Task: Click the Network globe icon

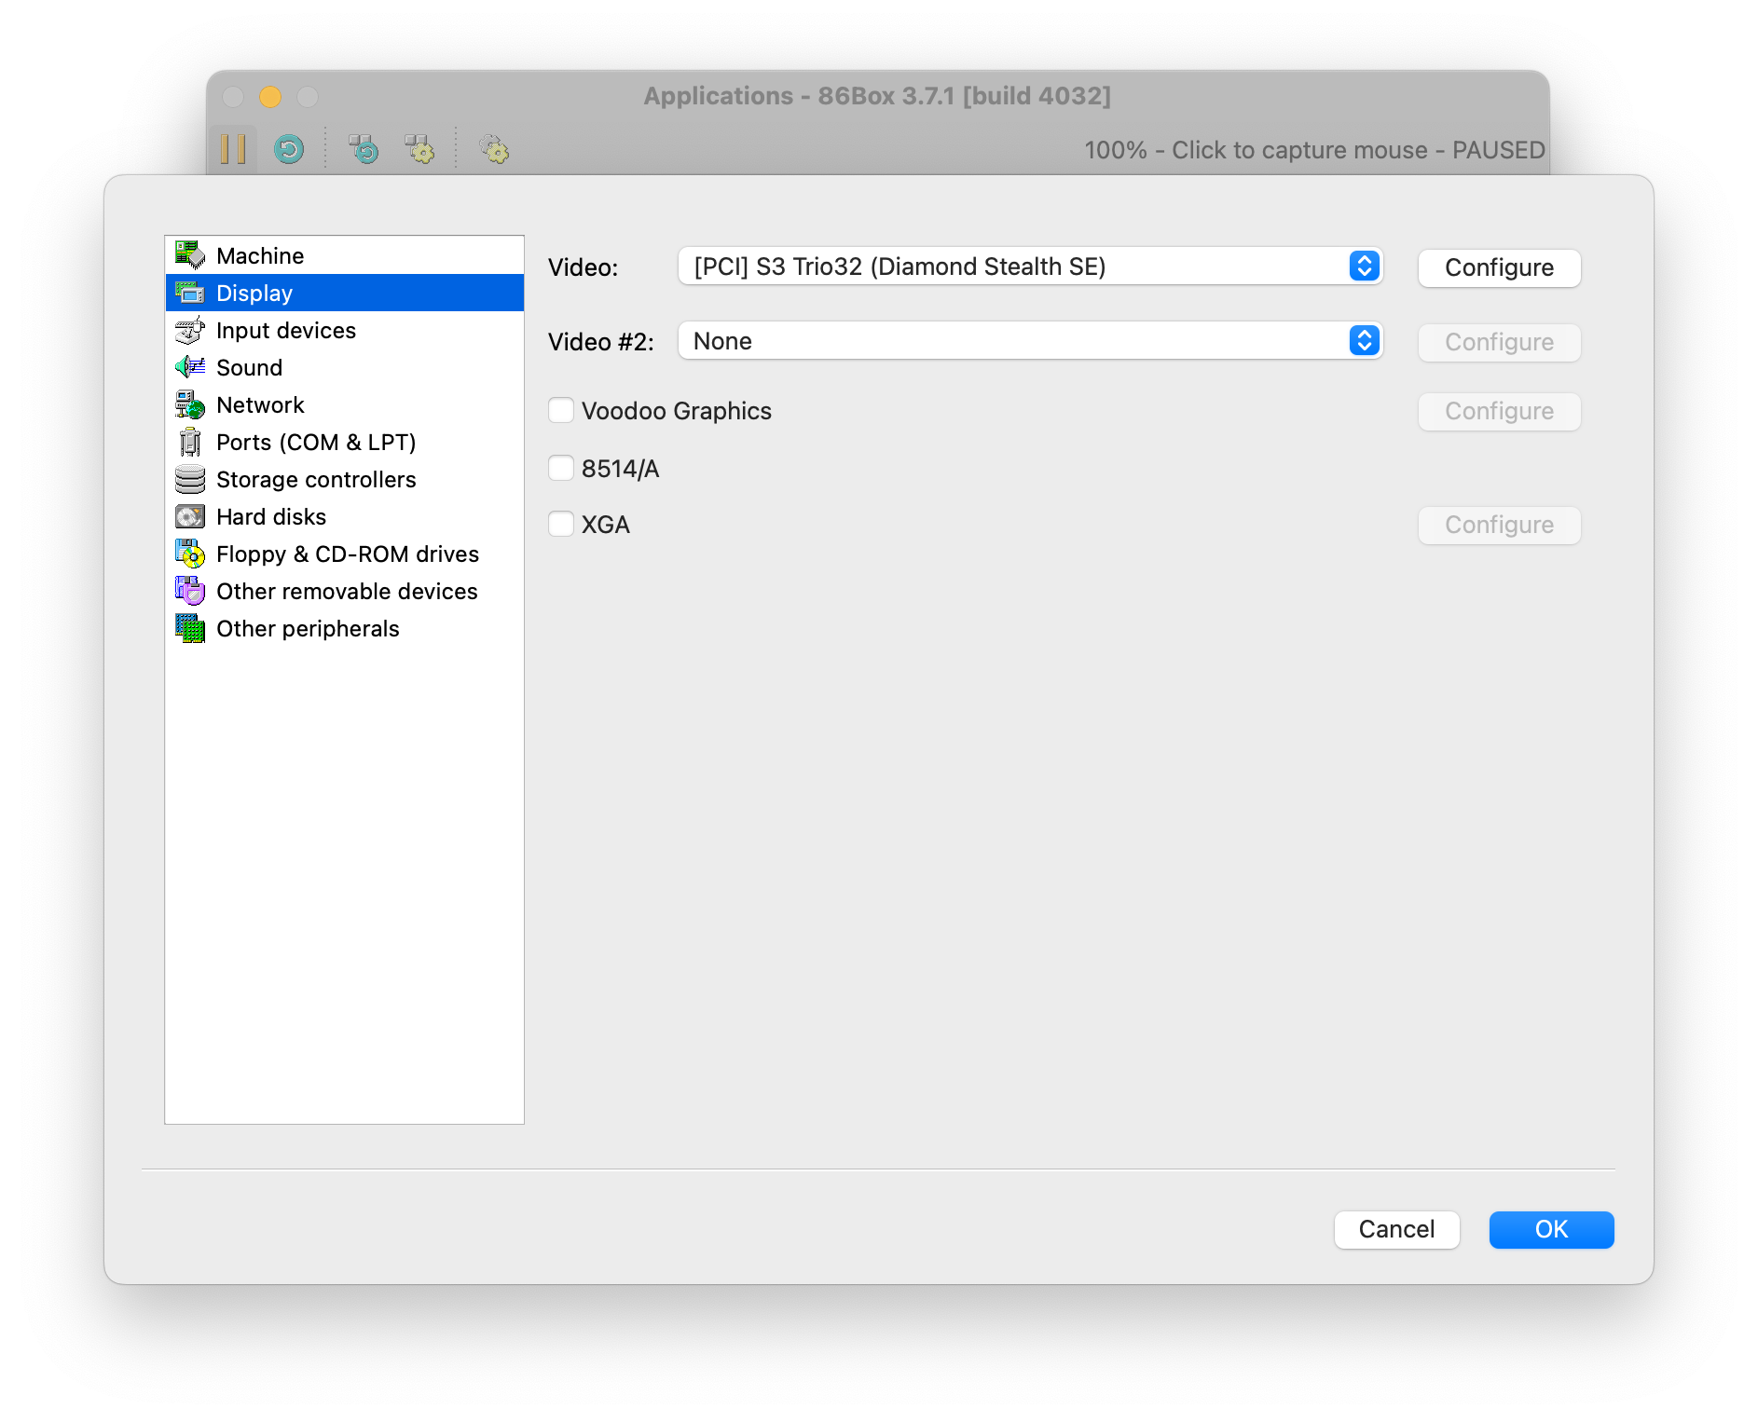Action: (190, 404)
